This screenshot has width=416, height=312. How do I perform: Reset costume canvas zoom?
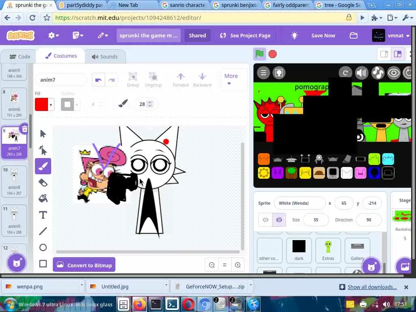[x=224, y=265]
